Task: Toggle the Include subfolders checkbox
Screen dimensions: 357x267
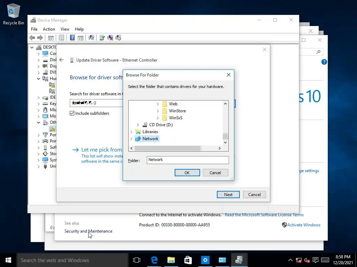Action: click(x=72, y=113)
